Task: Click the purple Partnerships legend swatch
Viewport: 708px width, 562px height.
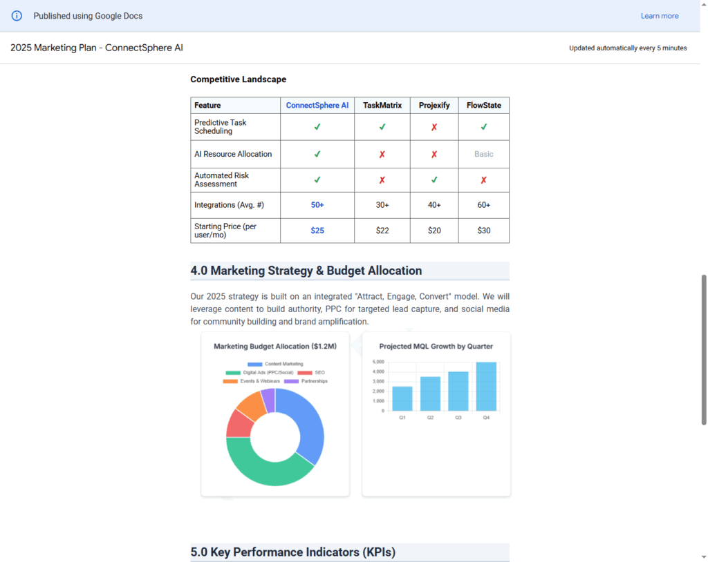Action: [291, 381]
